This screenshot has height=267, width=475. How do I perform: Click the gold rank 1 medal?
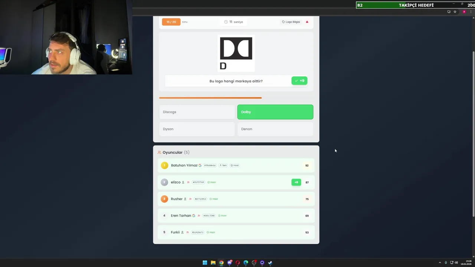click(164, 165)
